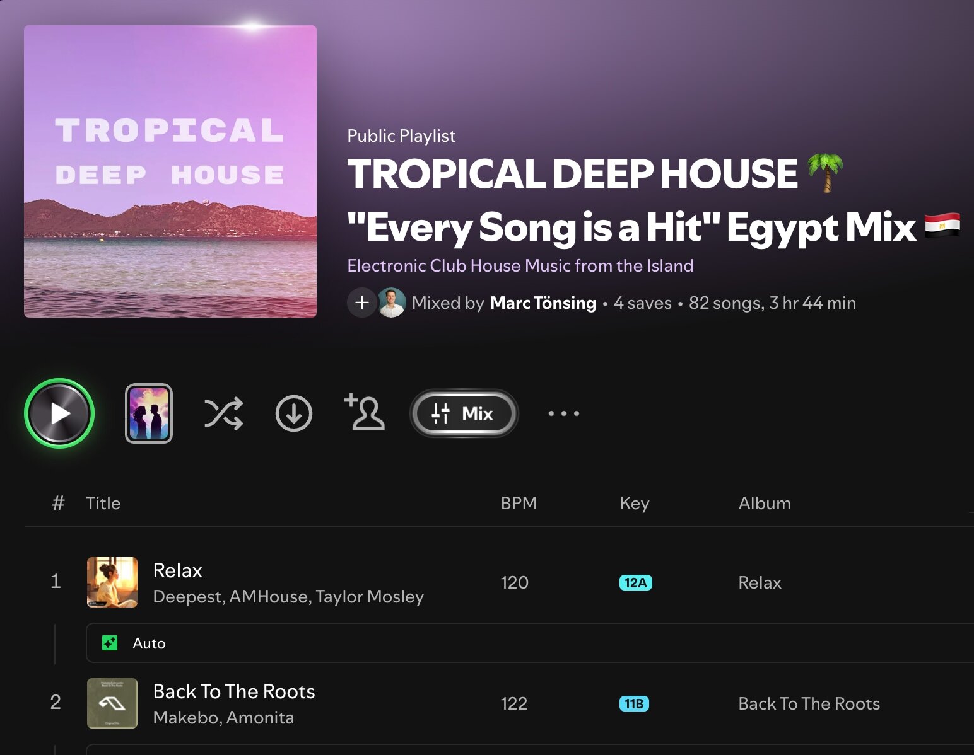Screen dimensions: 974x755
Task: Select the 11B key badge
Action: [x=634, y=703]
